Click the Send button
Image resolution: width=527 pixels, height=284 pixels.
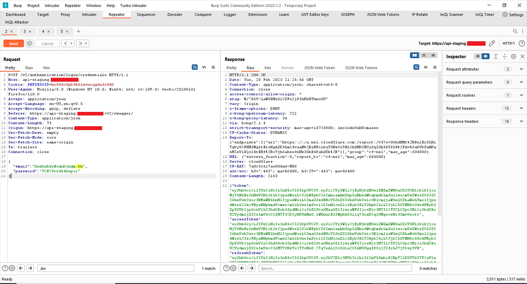pyautogui.click(x=13, y=43)
